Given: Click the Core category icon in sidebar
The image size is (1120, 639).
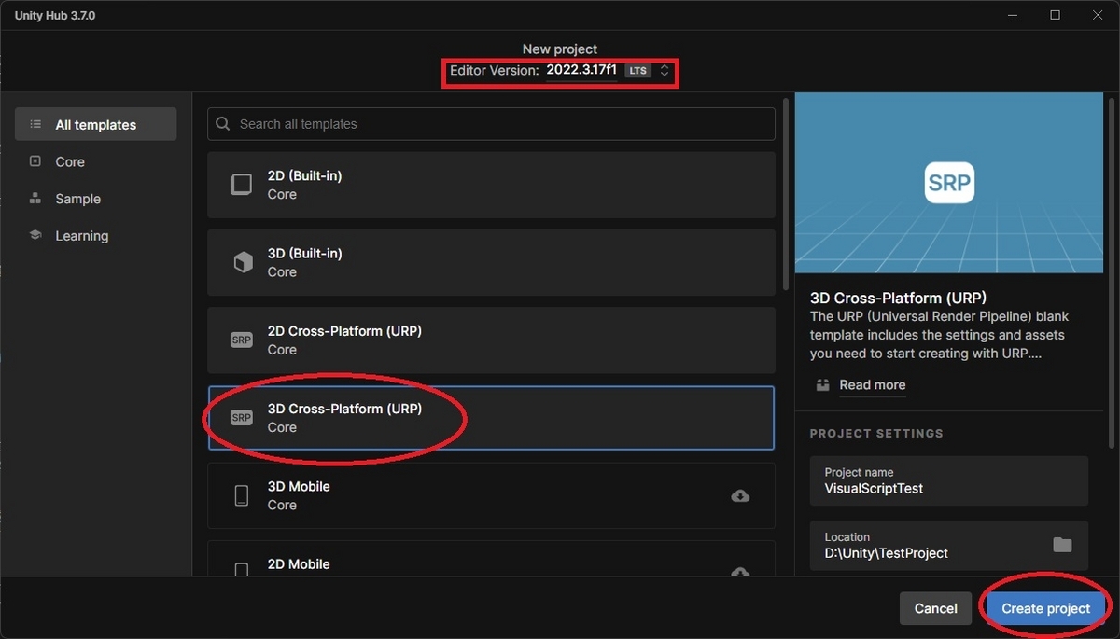Looking at the screenshot, I should [x=35, y=161].
